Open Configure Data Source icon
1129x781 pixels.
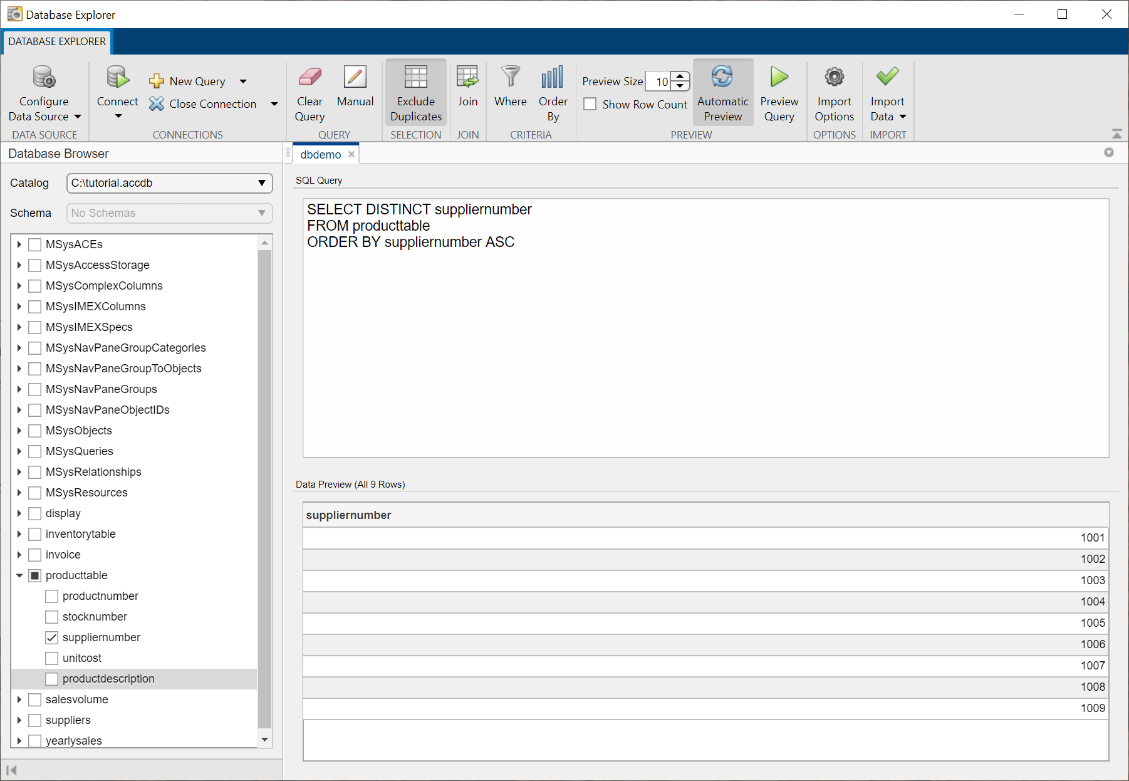pyautogui.click(x=44, y=78)
